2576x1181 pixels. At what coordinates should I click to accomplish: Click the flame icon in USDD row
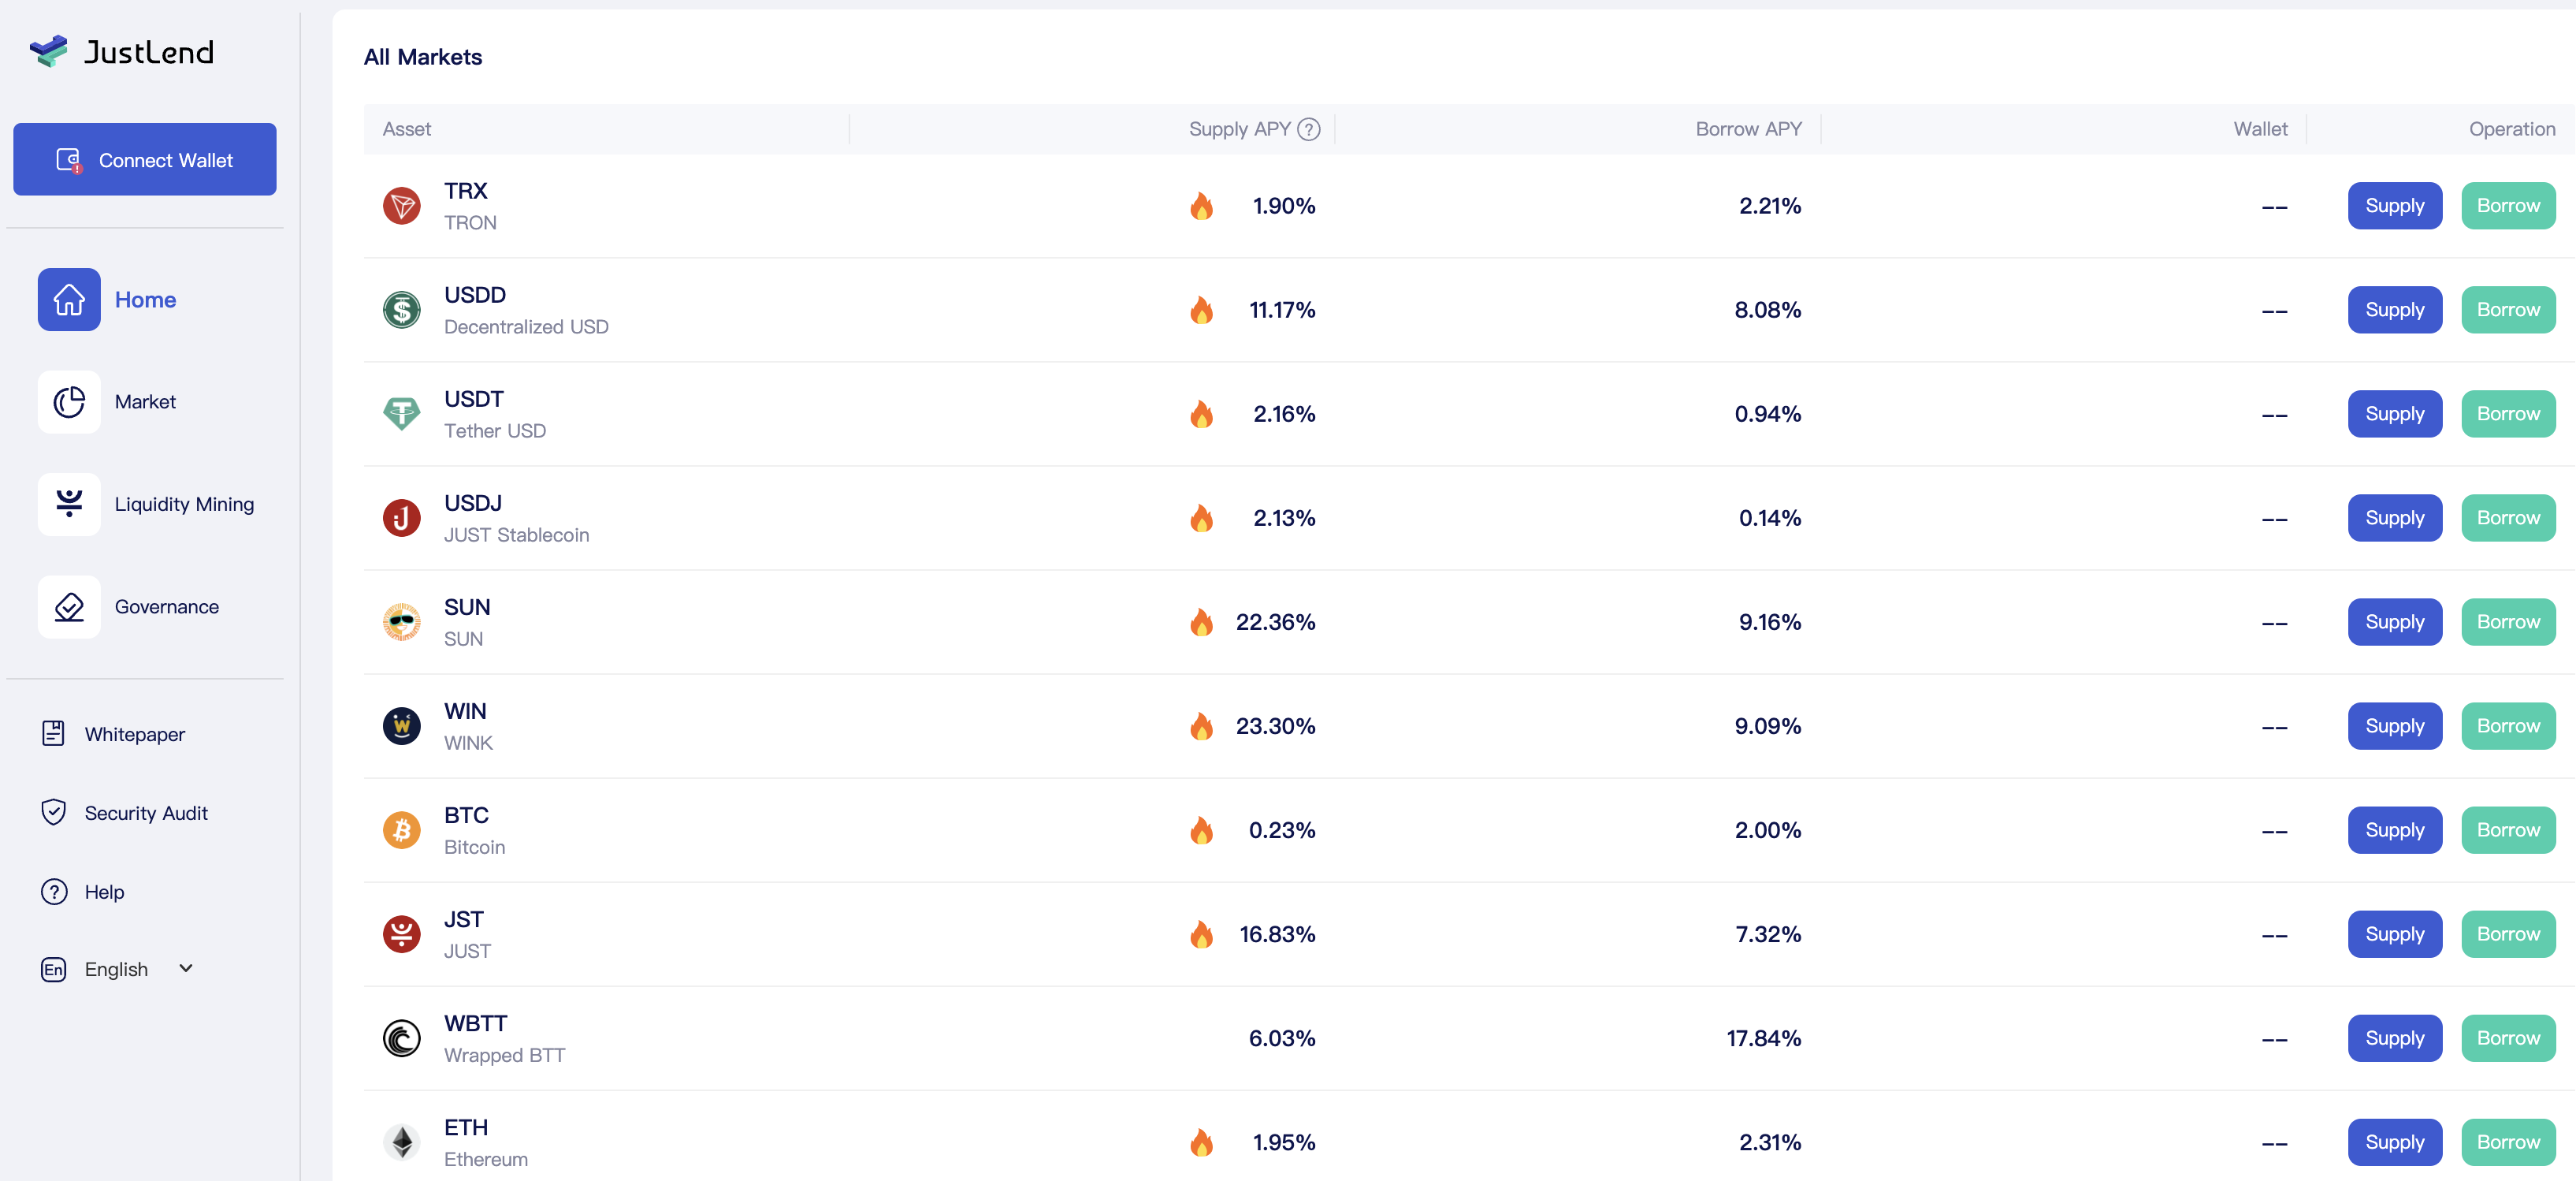point(1201,311)
